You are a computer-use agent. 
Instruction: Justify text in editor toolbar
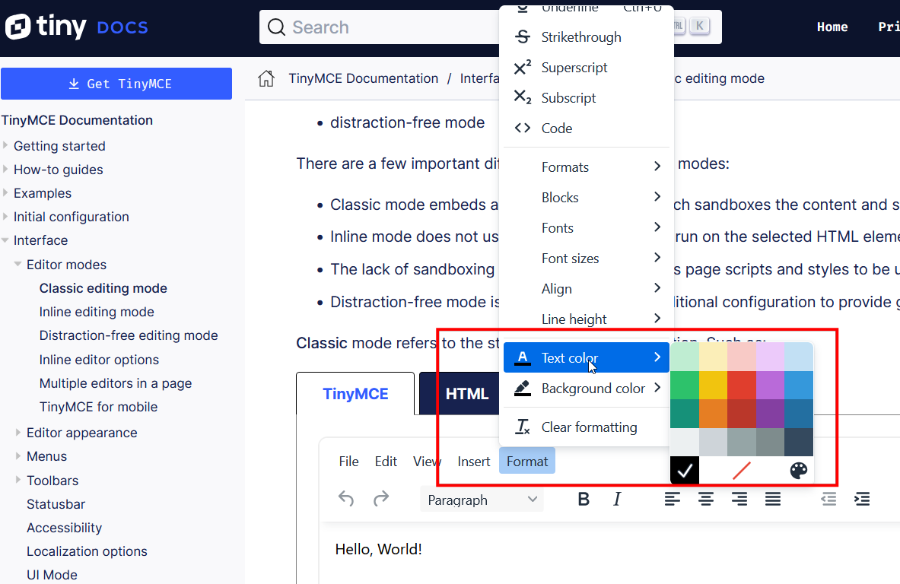773,499
